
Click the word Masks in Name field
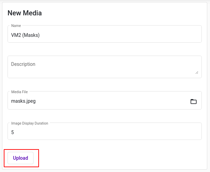click(31, 35)
